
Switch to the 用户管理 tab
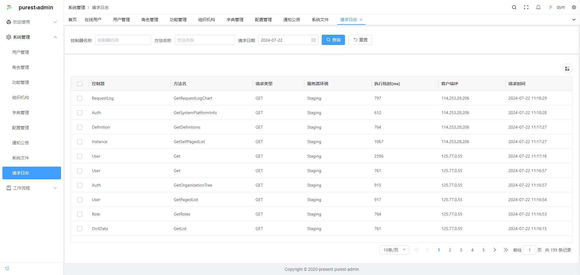121,20
